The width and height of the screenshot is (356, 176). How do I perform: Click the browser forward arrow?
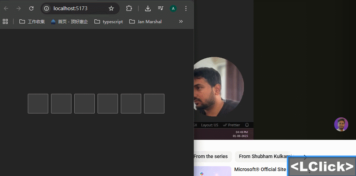tap(19, 8)
